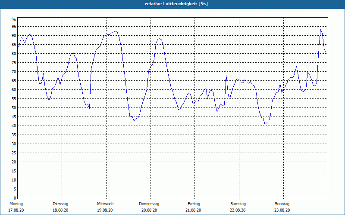The width and height of the screenshot is (345, 215).
Task: Click the humidity peak near 93% on Sunday evening
Action: pyautogui.click(x=320, y=29)
